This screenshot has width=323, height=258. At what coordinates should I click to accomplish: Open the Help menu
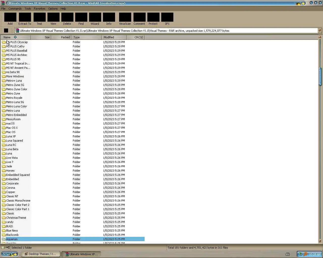point(63,9)
